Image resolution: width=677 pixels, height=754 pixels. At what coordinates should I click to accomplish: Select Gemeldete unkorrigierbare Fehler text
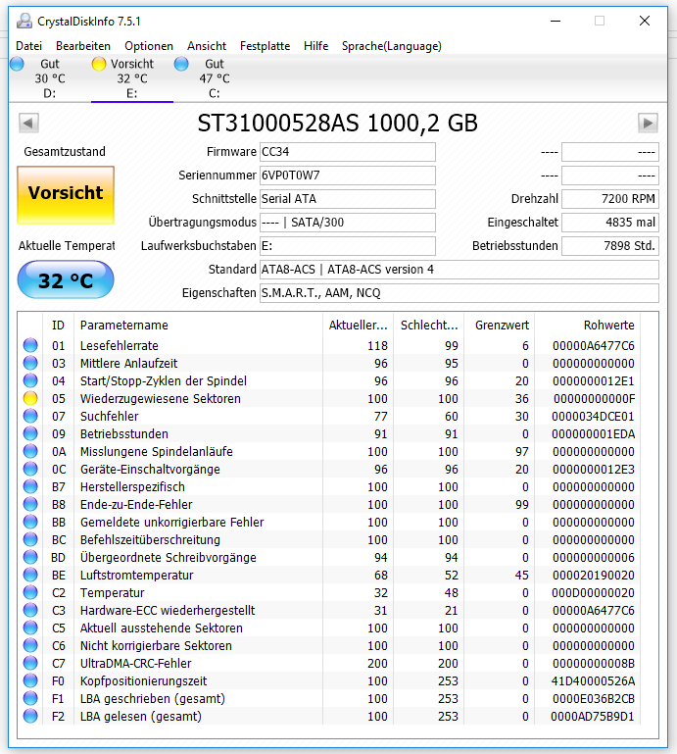coord(172,522)
